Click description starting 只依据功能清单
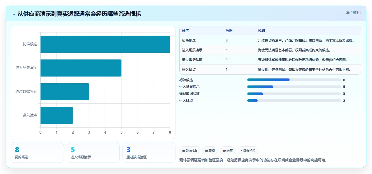Viewport: 372px width, 174px height. tap(306, 40)
